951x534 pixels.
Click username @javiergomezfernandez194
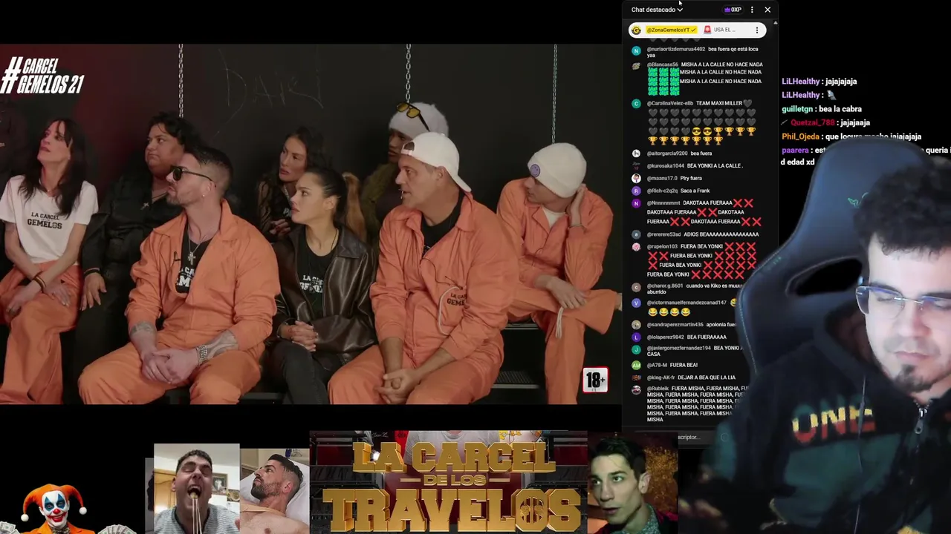[678, 349]
